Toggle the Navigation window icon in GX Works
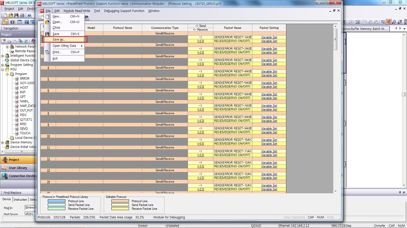The height and width of the screenshot is (228, 407). click(5, 22)
